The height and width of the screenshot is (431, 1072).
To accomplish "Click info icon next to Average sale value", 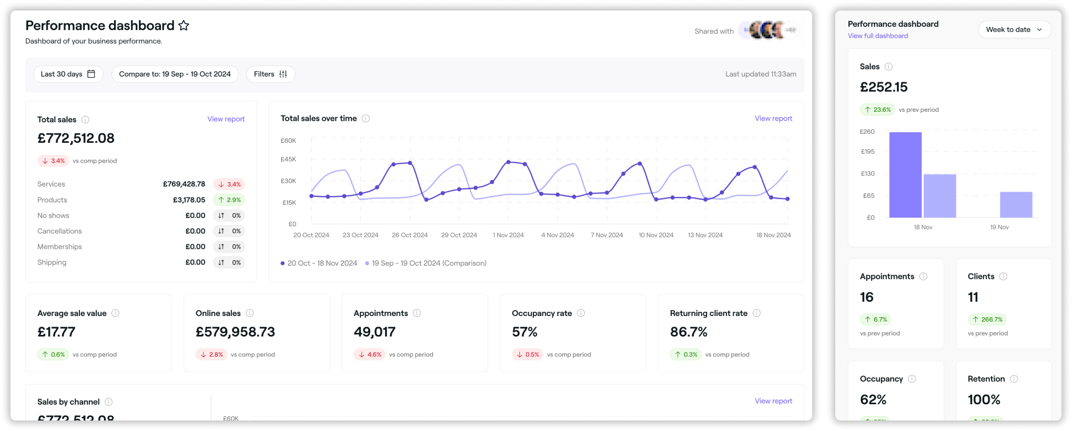I will [x=115, y=313].
